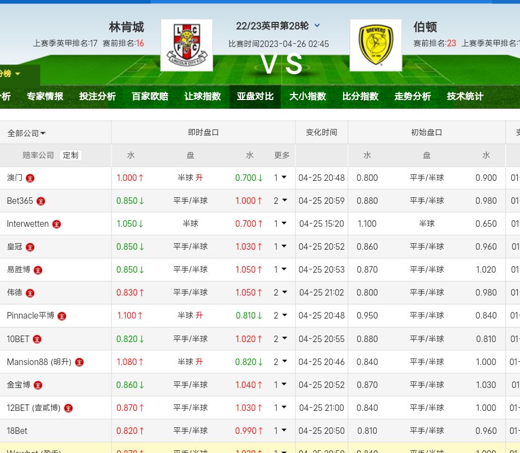Click the 18Bet company name
Viewport: 520px width, 453px height.
(17, 431)
